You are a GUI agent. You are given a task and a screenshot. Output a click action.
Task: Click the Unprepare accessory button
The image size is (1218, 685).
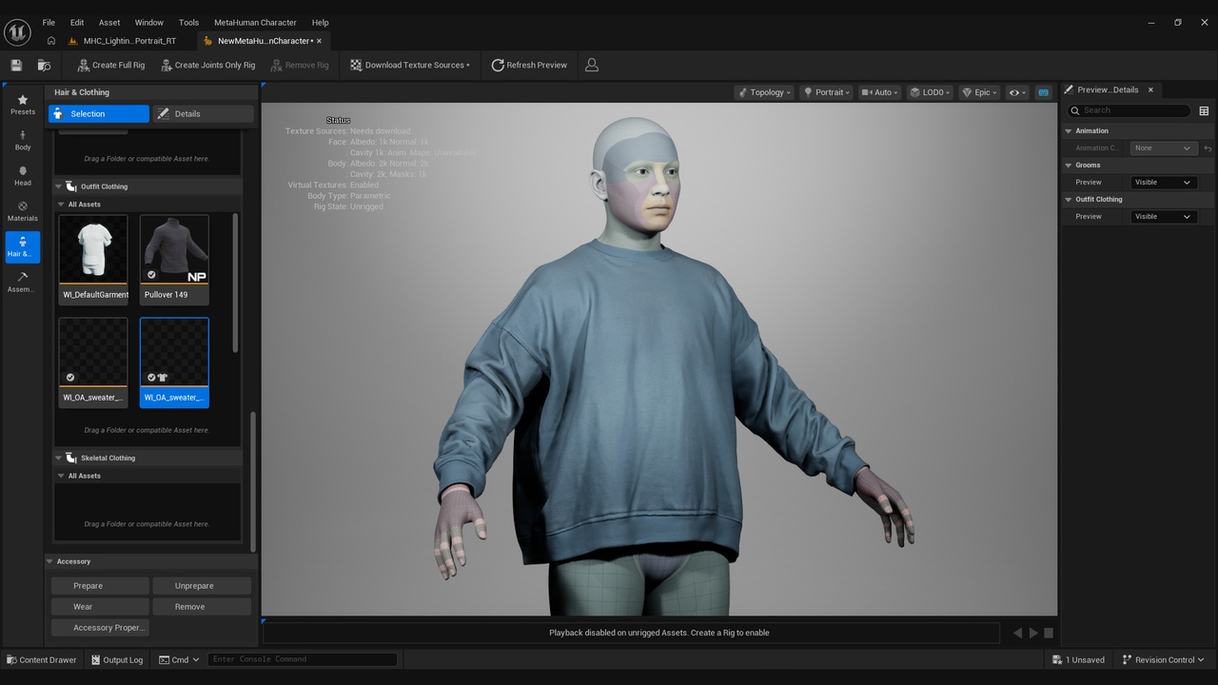point(201,586)
